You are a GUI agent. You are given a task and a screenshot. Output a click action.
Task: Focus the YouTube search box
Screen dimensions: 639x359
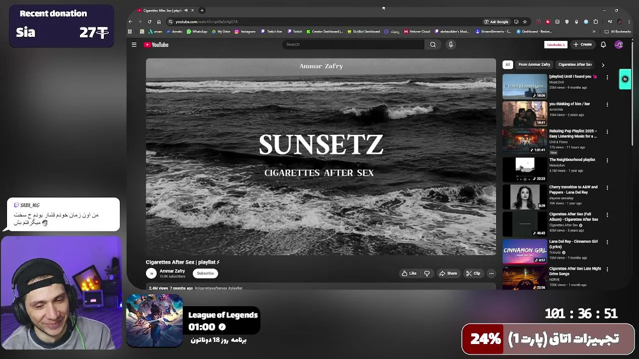pos(353,44)
